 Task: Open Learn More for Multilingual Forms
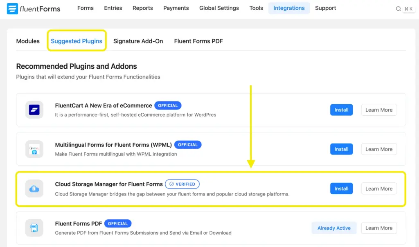pyautogui.click(x=378, y=149)
